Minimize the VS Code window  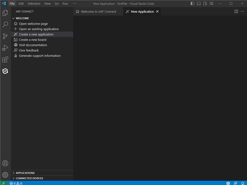coord(220,3)
